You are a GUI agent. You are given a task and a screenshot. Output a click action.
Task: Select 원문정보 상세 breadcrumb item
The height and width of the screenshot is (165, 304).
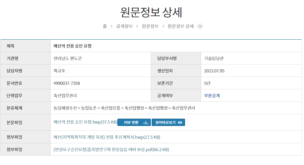(x=180, y=26)
